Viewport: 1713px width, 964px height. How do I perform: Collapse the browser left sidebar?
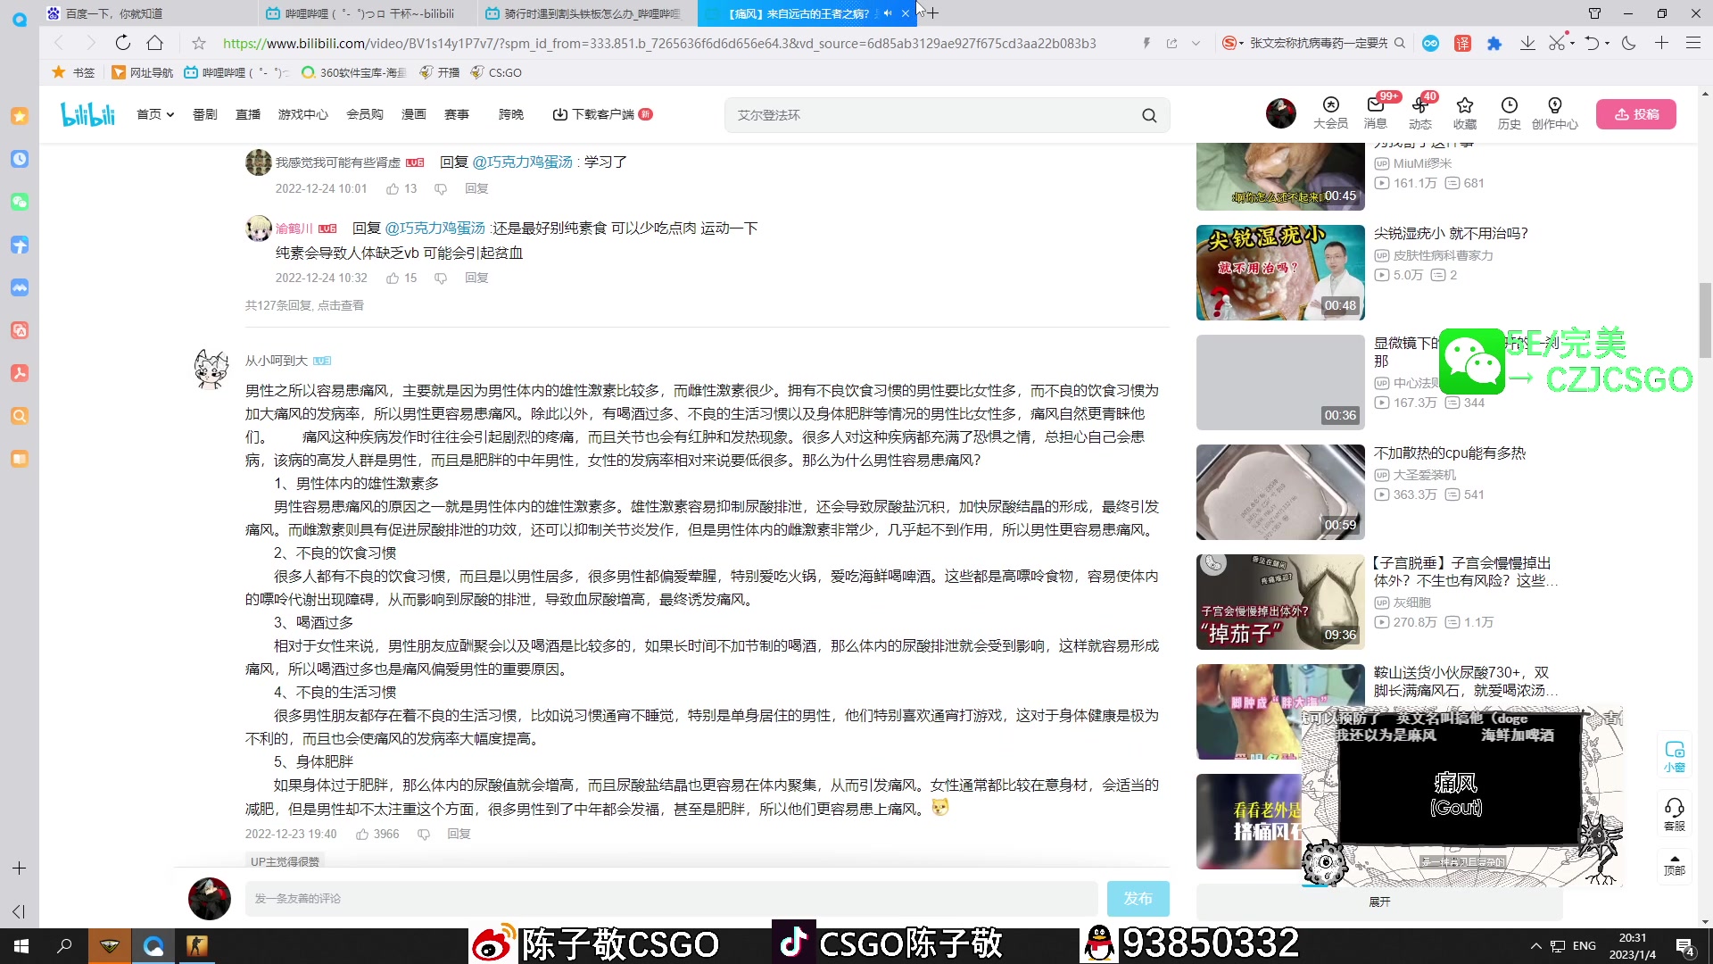19,911
